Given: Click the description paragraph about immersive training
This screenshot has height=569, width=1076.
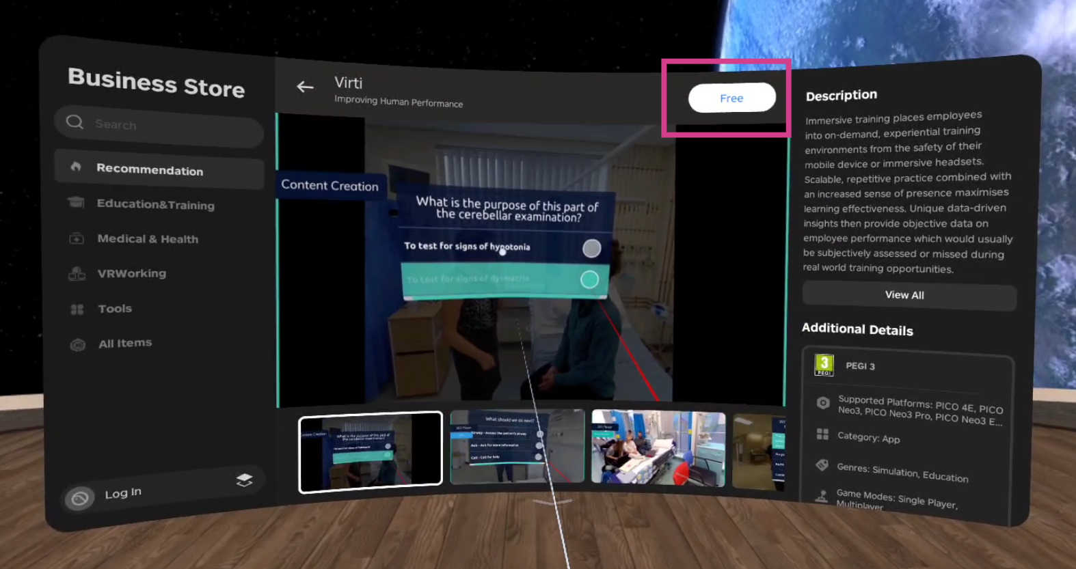Looking at the screenshot, I should 908,193.
